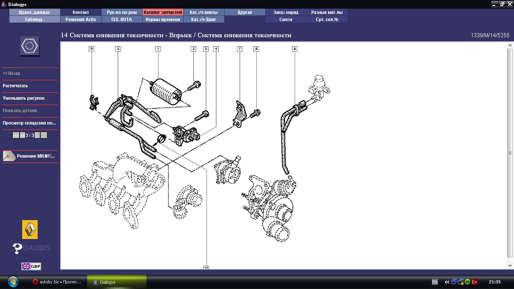
Task: Click the page counter 3 / 3
Action: 30,135
